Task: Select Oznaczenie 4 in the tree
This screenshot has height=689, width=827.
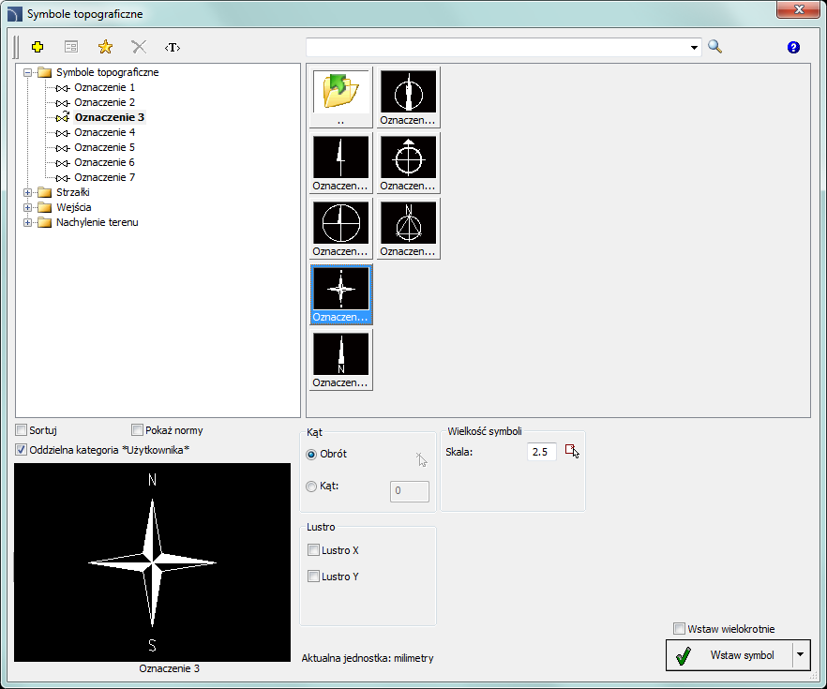Action: tap(104, 132)
